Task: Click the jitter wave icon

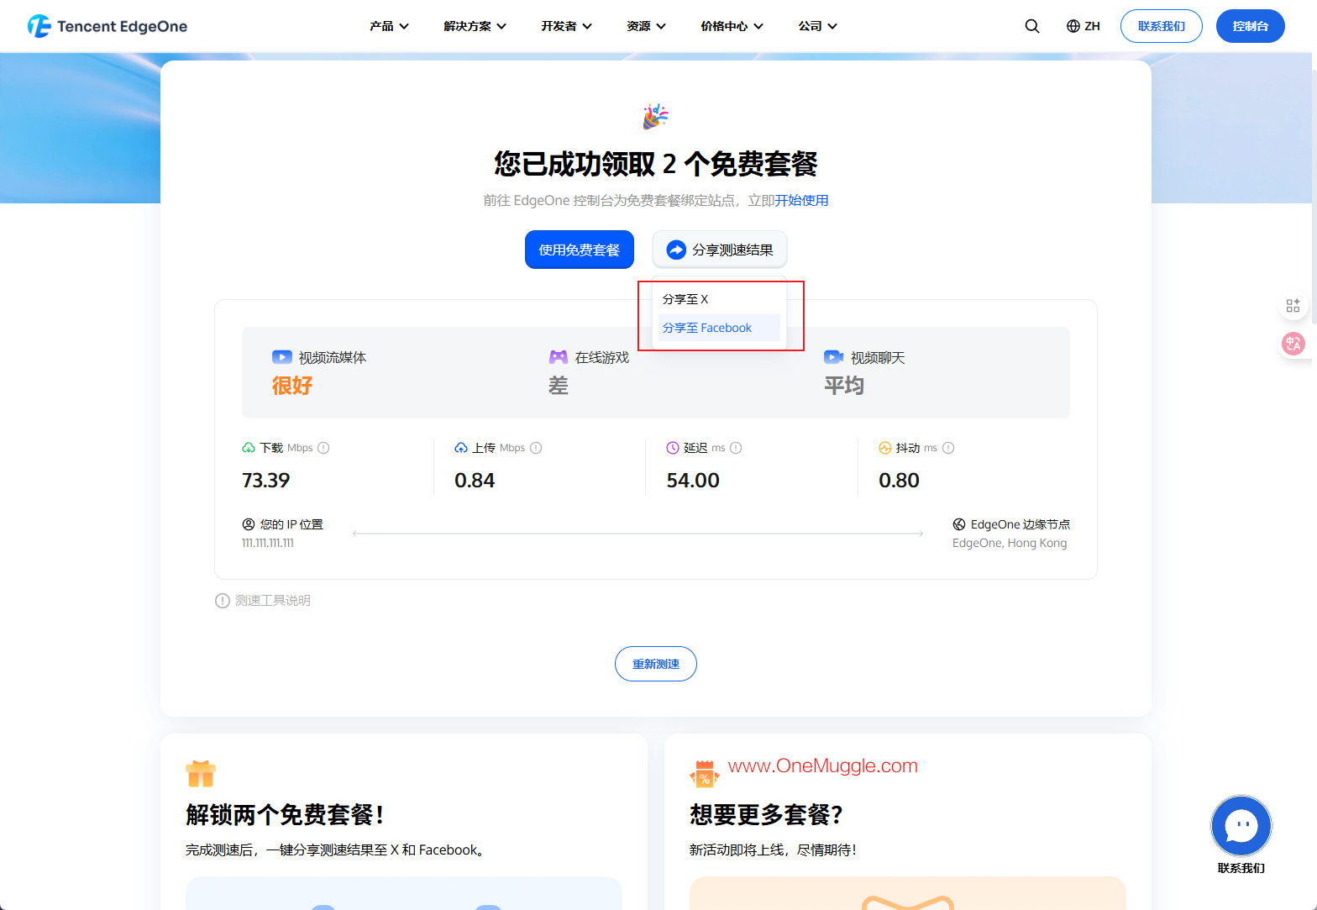Action: pos(885,448)
